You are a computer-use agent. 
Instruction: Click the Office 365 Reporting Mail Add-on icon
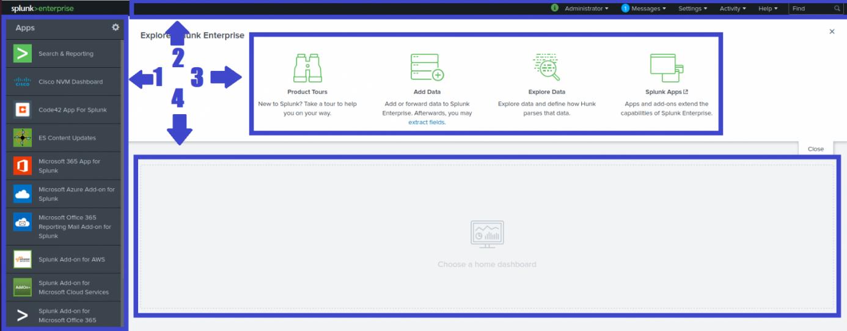23,222
